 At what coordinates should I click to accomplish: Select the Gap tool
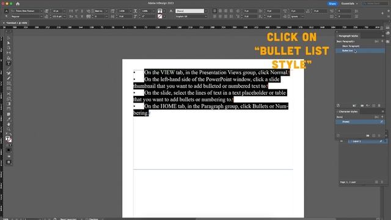pos(9,53)
